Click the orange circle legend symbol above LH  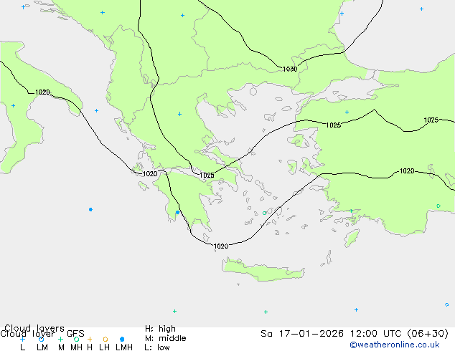pyautogui.click(x=105, y=339)
